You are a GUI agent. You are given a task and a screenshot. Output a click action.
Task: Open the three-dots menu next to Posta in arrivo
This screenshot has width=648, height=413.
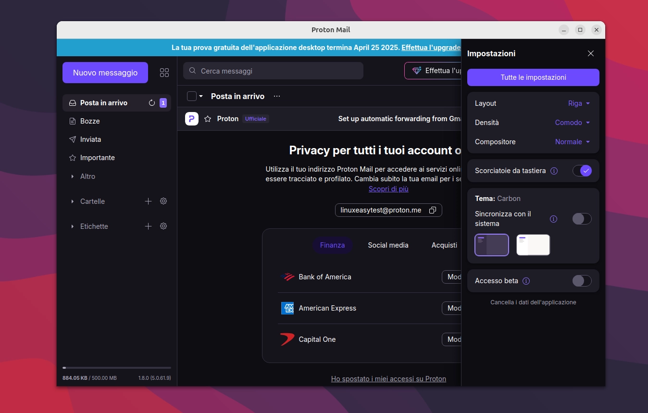tap(277, 96)
